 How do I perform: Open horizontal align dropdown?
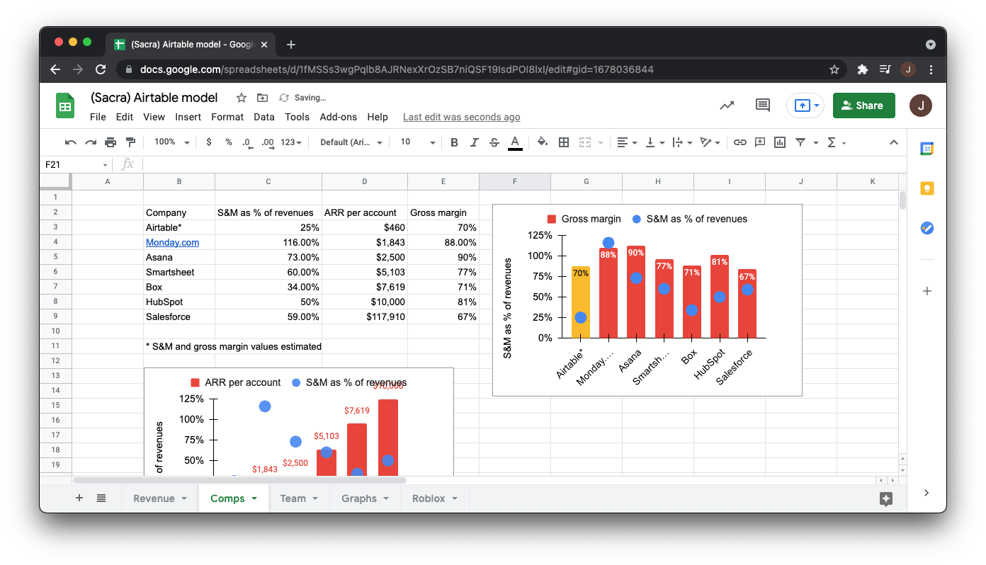627,142
